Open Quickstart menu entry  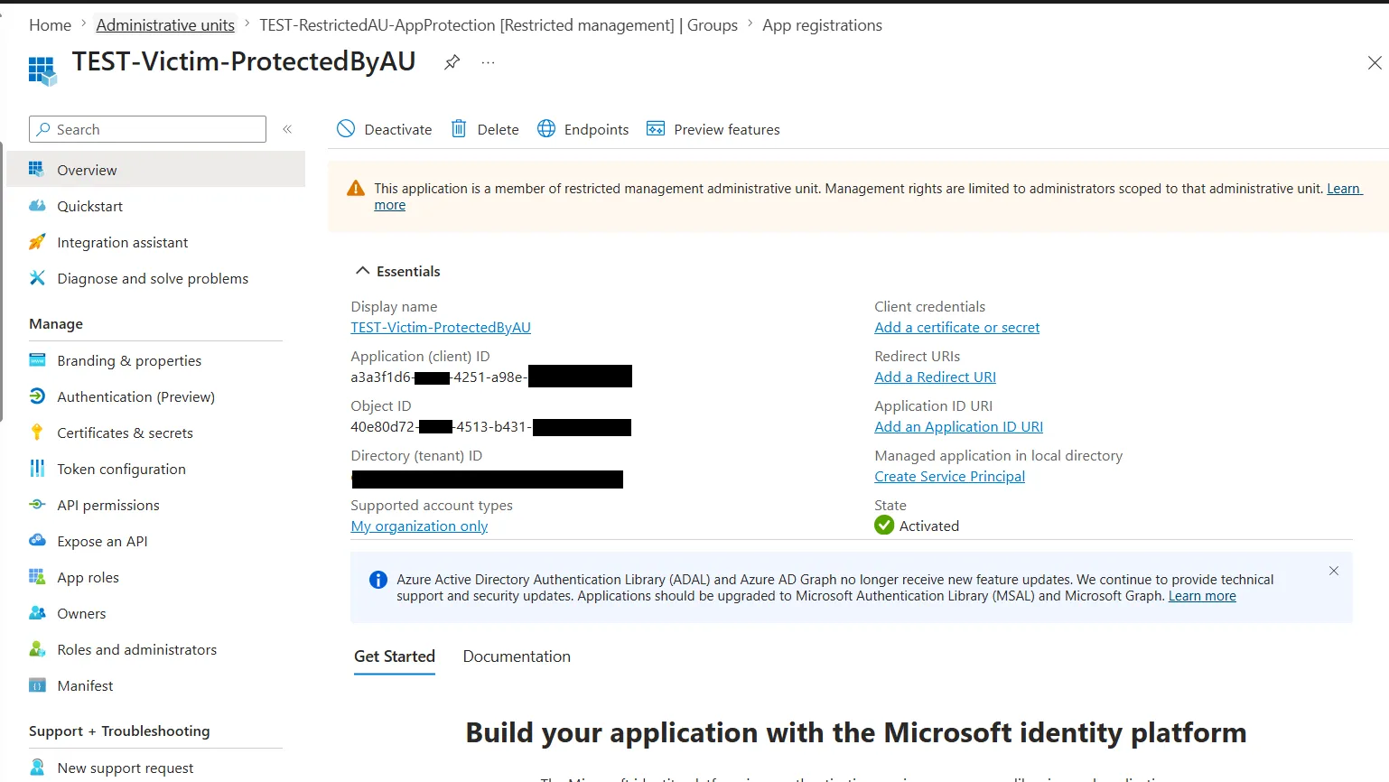[x=155, y=206]
